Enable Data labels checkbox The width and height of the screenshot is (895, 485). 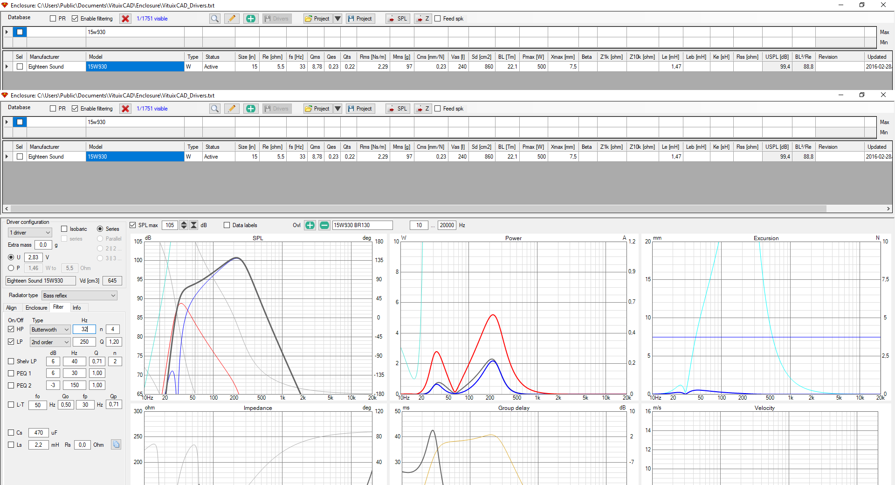[227, 225]
